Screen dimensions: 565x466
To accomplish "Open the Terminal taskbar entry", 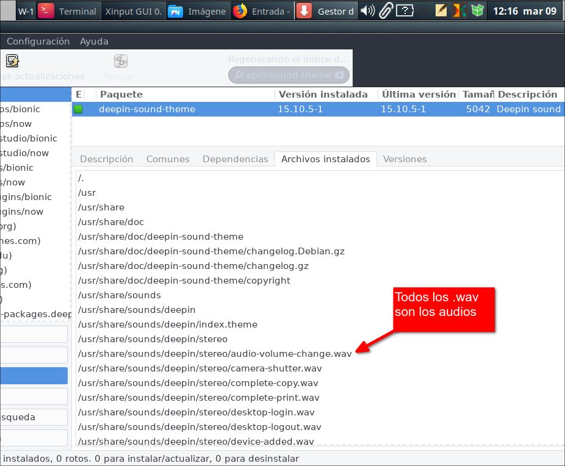I will click(x=67, y=11).
